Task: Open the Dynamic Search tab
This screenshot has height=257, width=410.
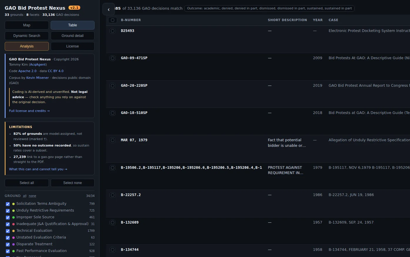Action: [27, 36]
